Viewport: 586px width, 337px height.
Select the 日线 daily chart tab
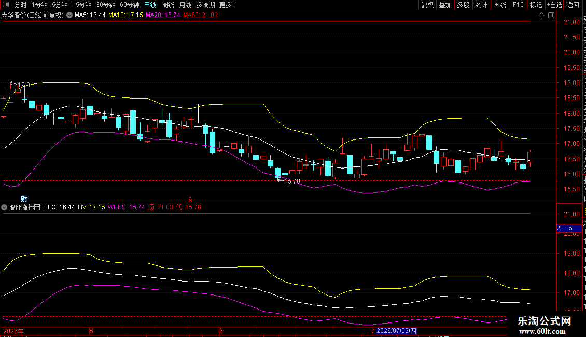tap(150, 5)
